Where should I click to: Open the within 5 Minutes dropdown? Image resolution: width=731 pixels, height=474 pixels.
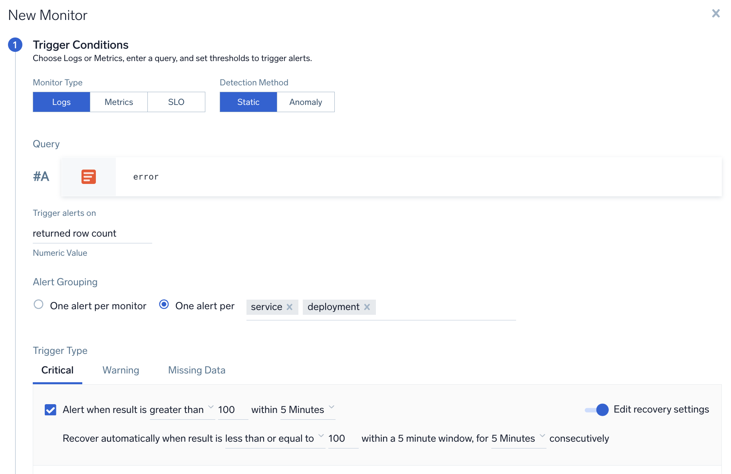(x=307, y=410)
